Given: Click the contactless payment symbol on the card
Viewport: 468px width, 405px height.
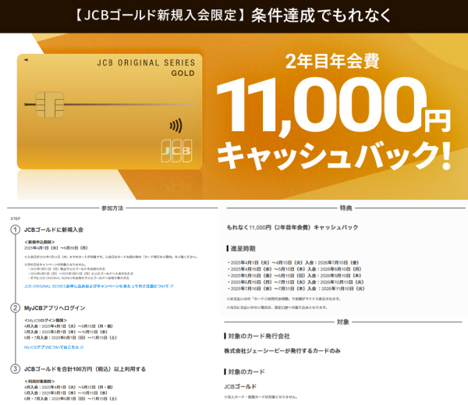Looking at the screenshot, I should pos(175,126).
